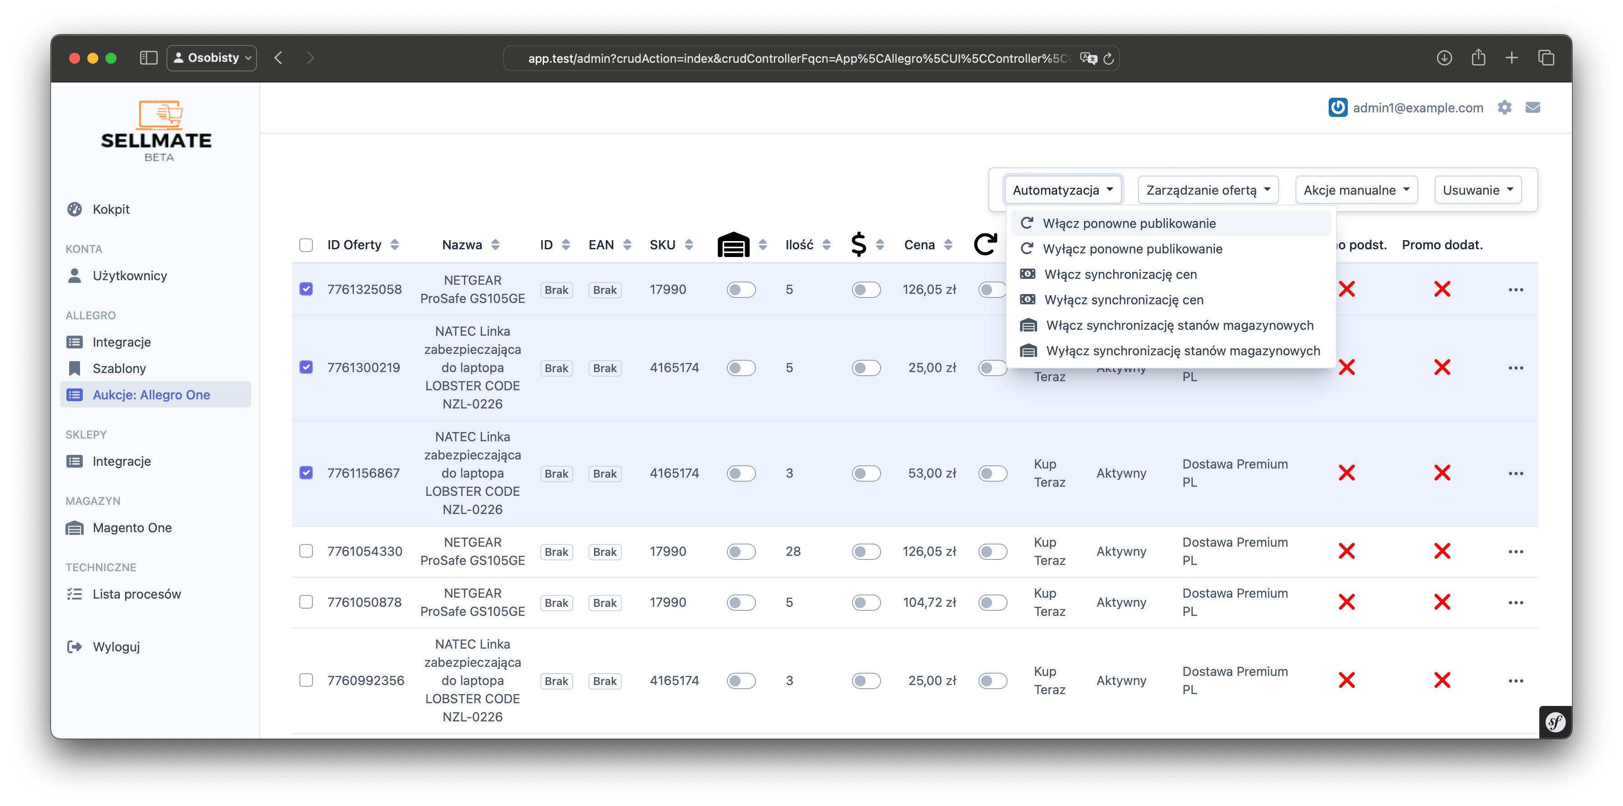Toggle stock sync switch for offer 7761325058
The image size is (1623, 806).
pos(741,290)
